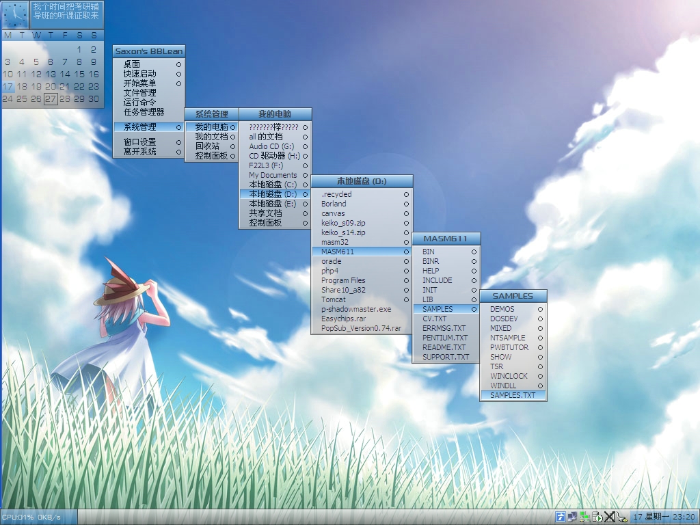Screen dimensions: 700x525
Task: Open keiko_s14.zip in the D: menu
Action: coord(362,232)
